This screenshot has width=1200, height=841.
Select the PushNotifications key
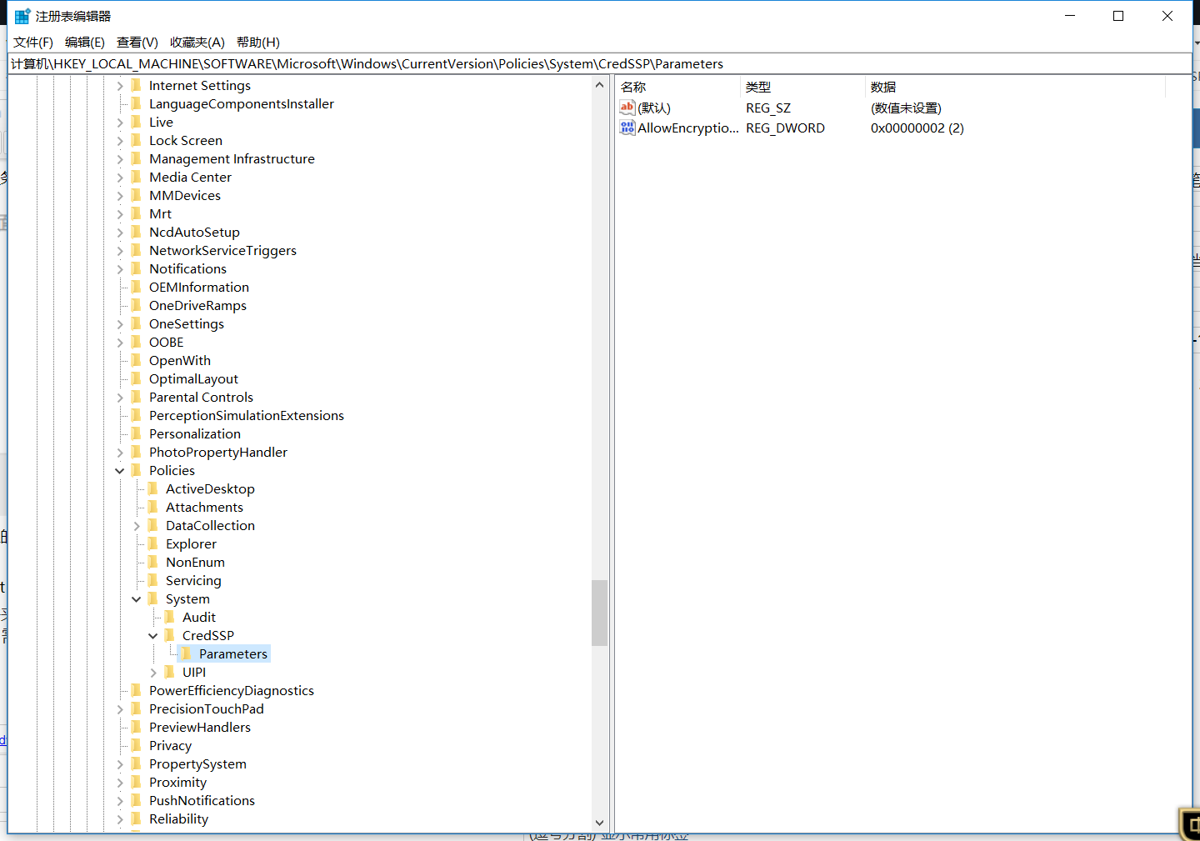pyautogui.click(x=202, y=801)
